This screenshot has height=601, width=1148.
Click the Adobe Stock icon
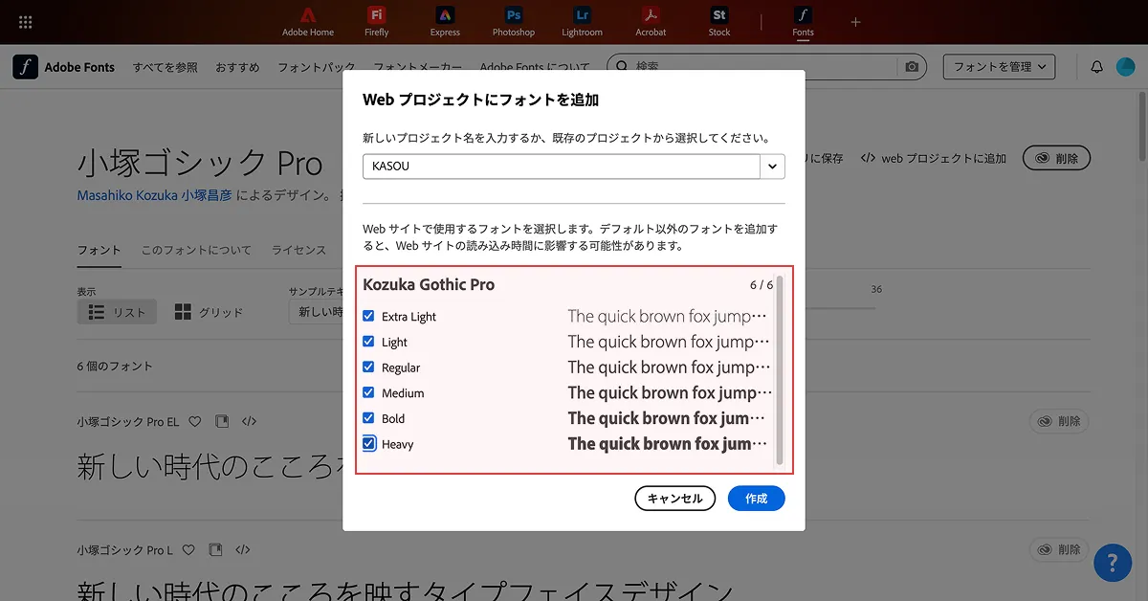[x=719, y=16]
